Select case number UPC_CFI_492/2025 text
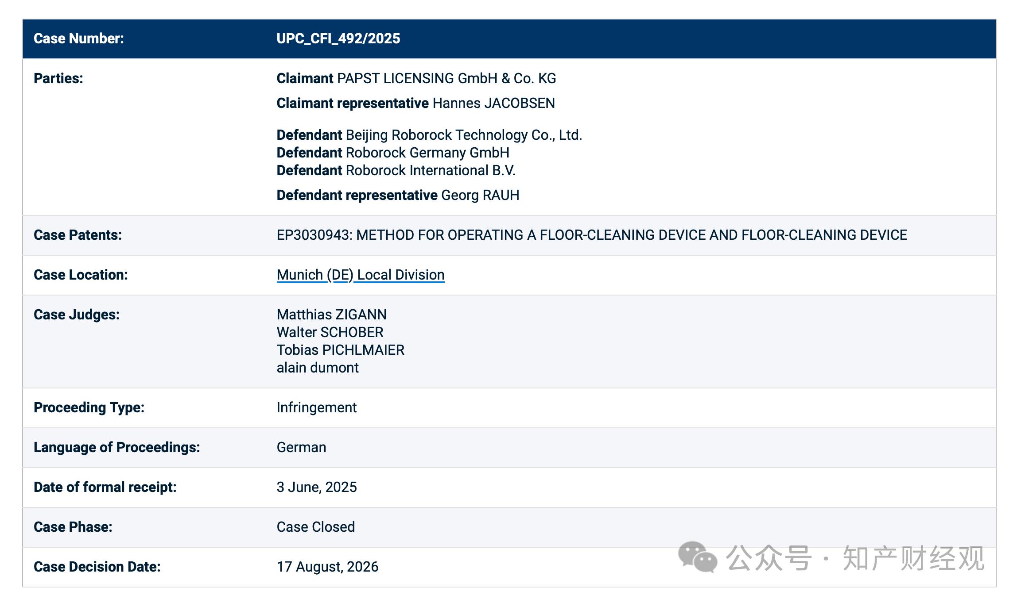Viewport: 1017px width, 599px height. [x=338, y=38]
